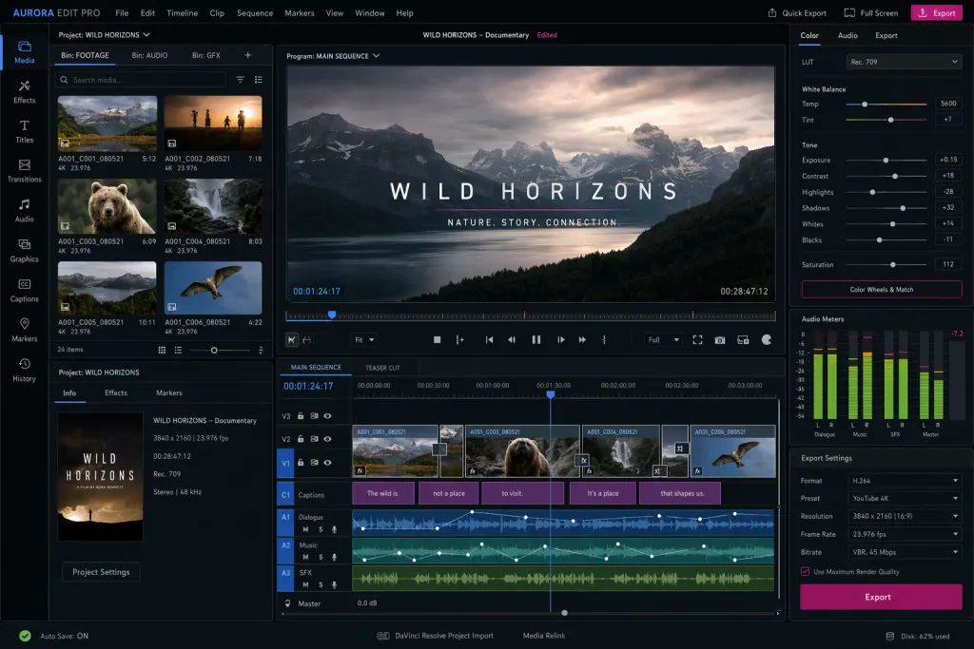Open the Preset YouTube 4K dropdown

tap(905, 498)
